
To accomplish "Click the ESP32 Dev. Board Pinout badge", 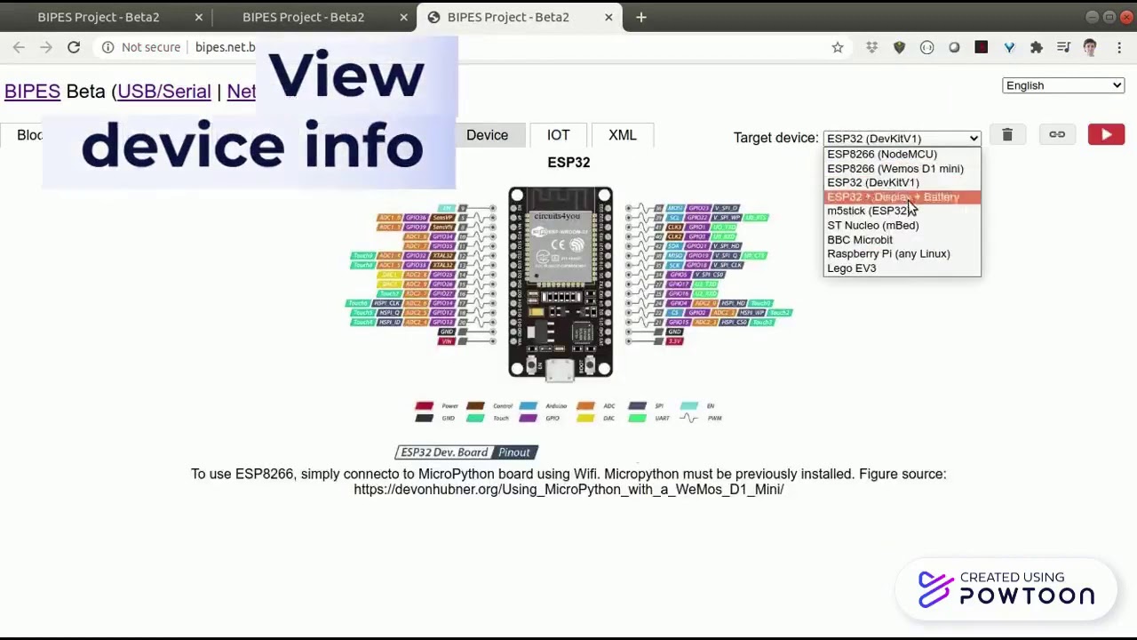I will pos(467,452).
